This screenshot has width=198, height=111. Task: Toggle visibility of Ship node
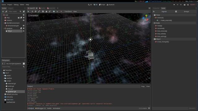(24, 18)
